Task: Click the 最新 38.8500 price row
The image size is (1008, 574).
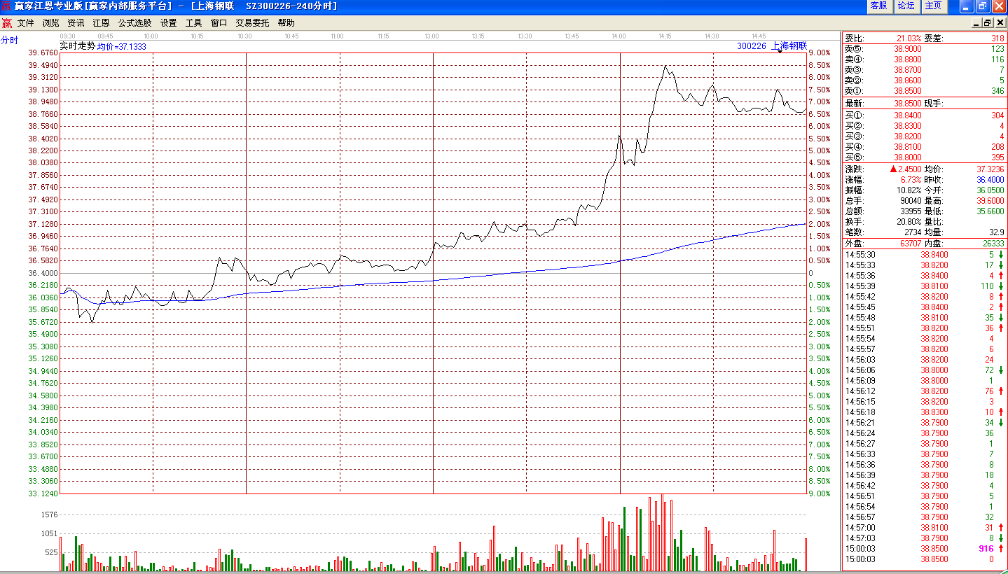Action: [x=924, y=104]
